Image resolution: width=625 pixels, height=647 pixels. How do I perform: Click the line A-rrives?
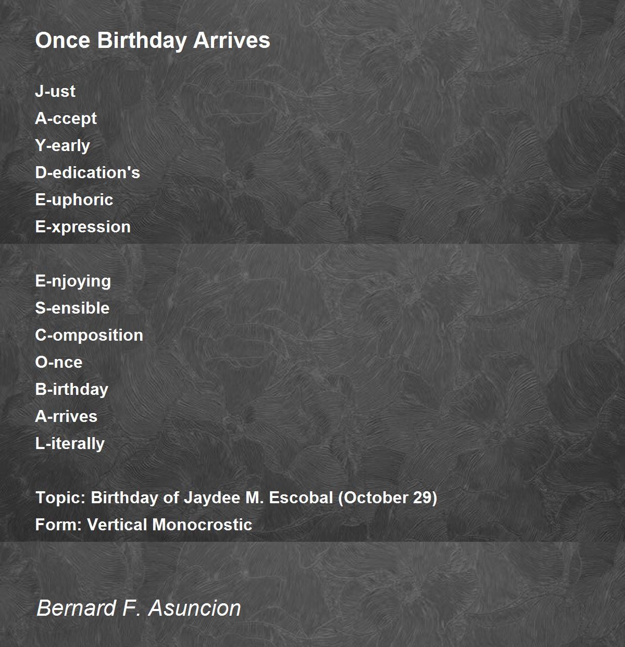coord(66,416)
